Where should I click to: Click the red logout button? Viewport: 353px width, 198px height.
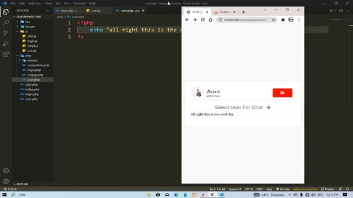tap(282, 93)
